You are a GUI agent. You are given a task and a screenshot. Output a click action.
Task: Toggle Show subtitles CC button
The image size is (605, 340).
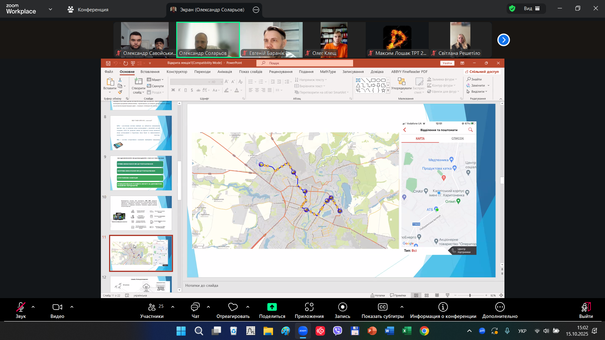(x=382, y=307)
